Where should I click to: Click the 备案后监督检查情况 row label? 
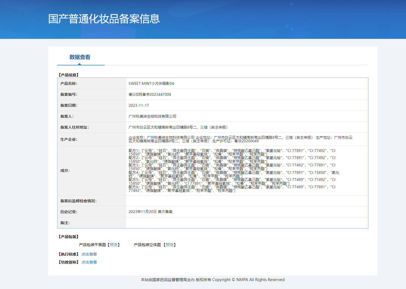(x=78, y=201)
